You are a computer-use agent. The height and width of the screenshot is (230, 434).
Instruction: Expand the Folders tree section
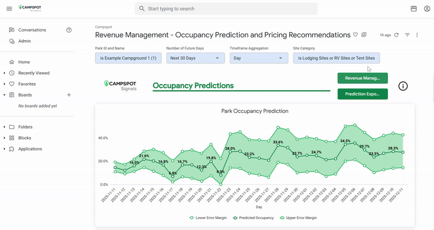pyautogui.click(x=5, y=127)
